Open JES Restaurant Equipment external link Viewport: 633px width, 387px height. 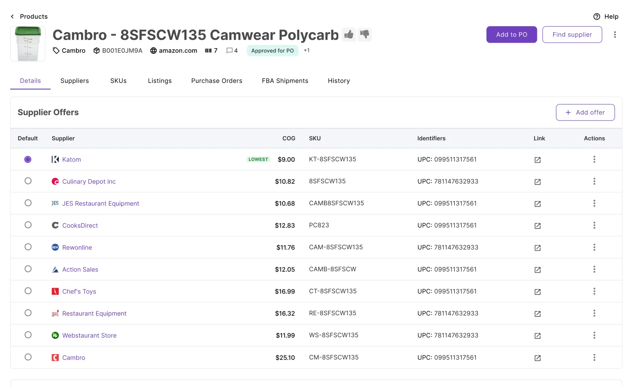537,204
